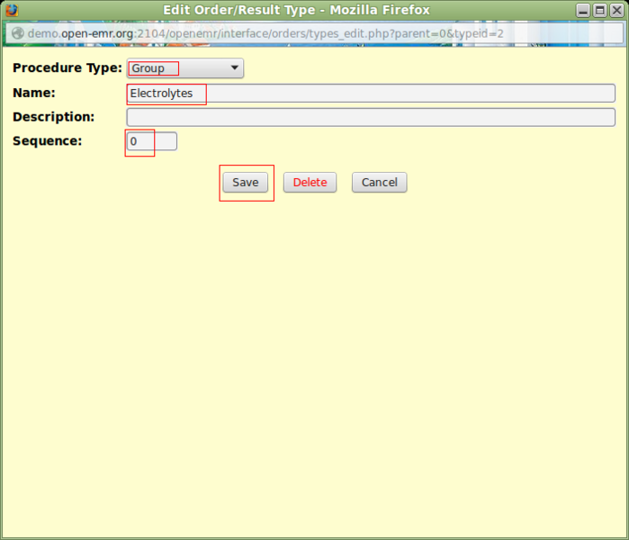Maximize the Firefox popup window
This screenshot has height=540, width=629.
(x=599, y=11)
